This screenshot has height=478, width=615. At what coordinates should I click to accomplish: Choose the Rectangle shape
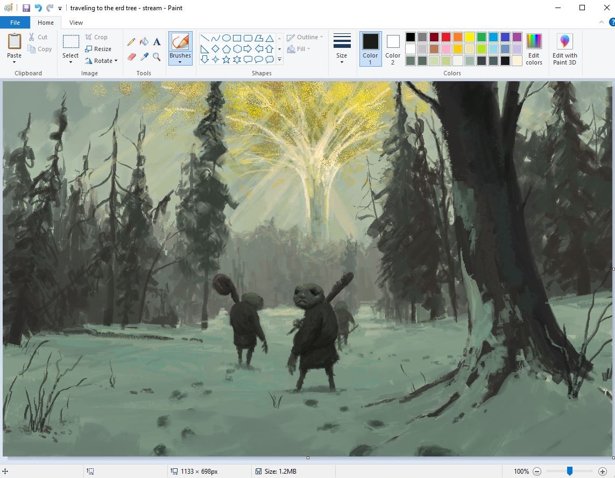pos(237,38)
